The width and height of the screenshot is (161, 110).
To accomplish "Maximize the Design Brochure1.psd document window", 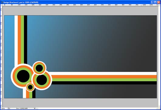I will [x=156, y=2].
